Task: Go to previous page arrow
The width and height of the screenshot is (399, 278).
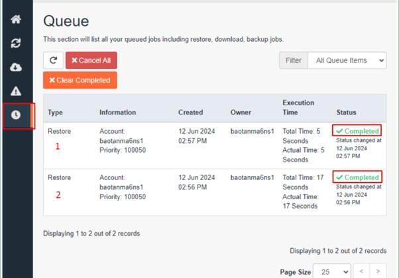Action: point(361,271)
